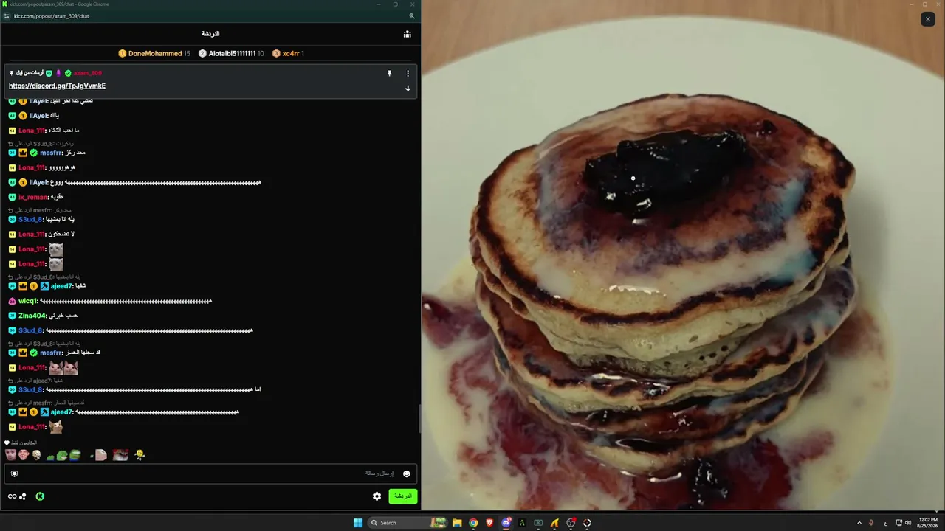Send message with green chat button

[403, 496]
